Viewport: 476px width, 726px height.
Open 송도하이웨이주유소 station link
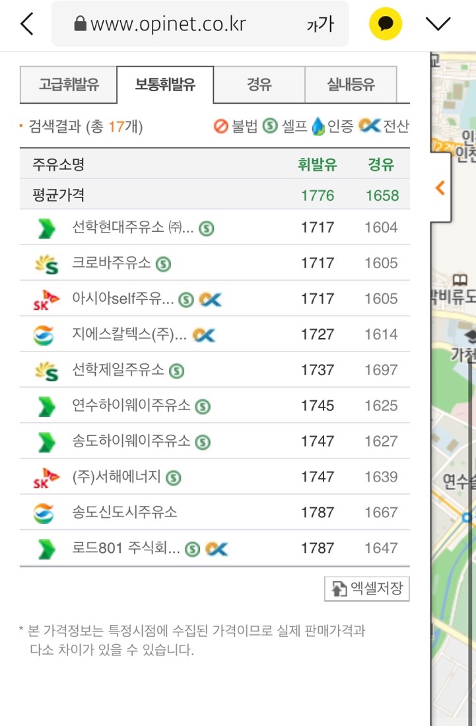131,441
